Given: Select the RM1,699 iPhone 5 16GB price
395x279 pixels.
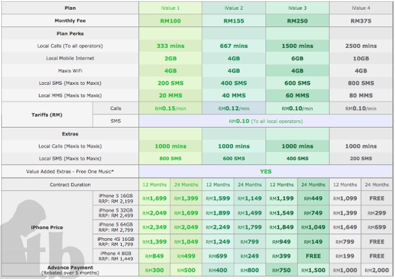Looking at the screenshot, I should pos(155,199).
